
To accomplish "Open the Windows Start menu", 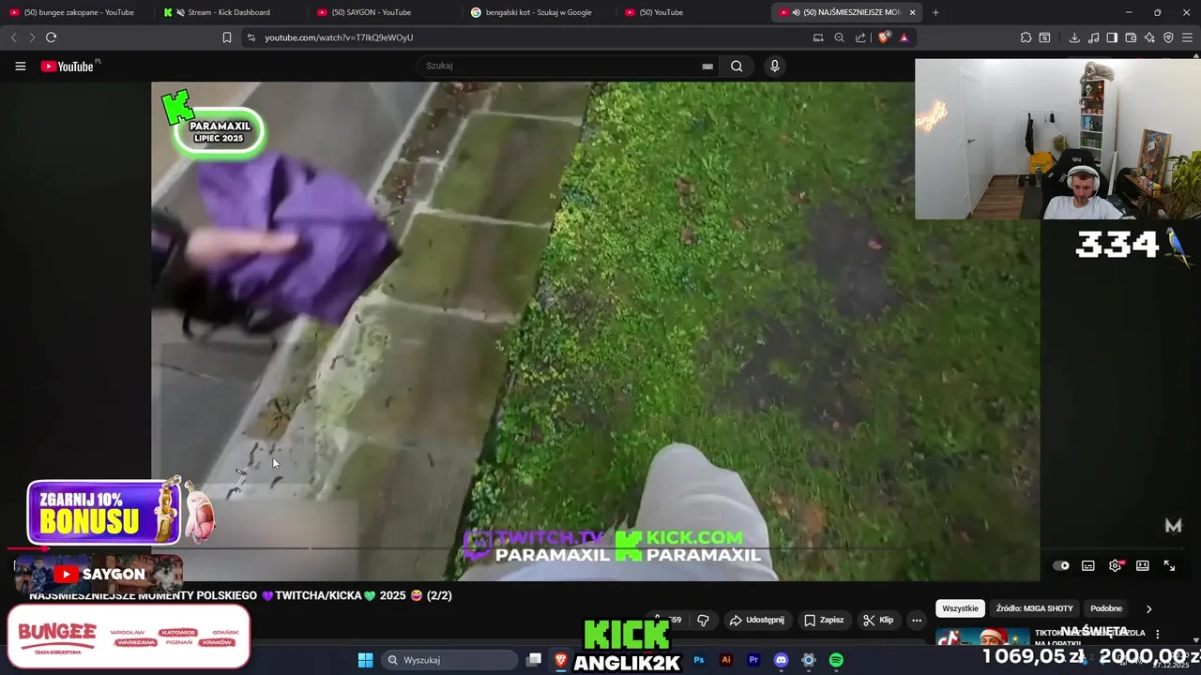I will tap(365, 660).
